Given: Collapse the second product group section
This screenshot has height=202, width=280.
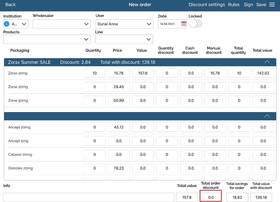Looking at the screenshot, I should pyautogui.click(x=267, y=116).
